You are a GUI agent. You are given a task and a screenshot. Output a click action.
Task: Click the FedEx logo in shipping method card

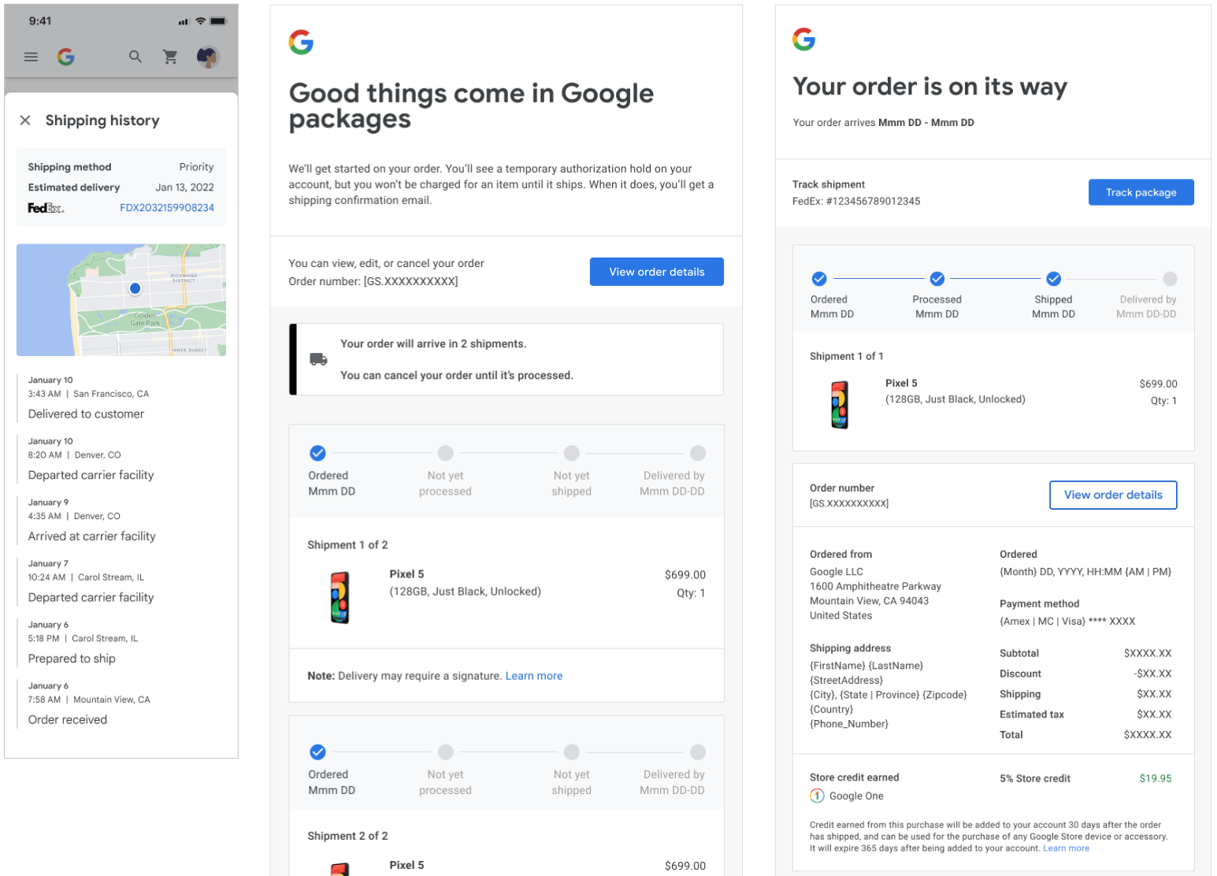pos(46,208)
